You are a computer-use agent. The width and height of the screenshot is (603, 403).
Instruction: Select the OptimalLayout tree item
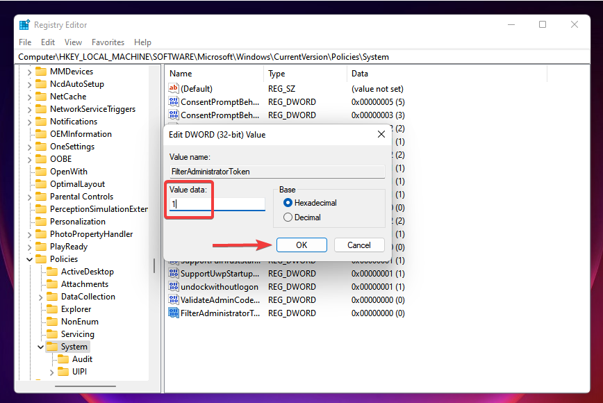click(77, 184)
